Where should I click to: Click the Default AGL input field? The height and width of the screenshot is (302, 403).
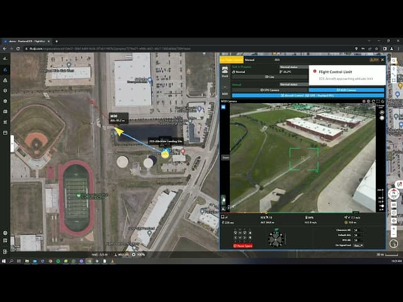point(358,235)
